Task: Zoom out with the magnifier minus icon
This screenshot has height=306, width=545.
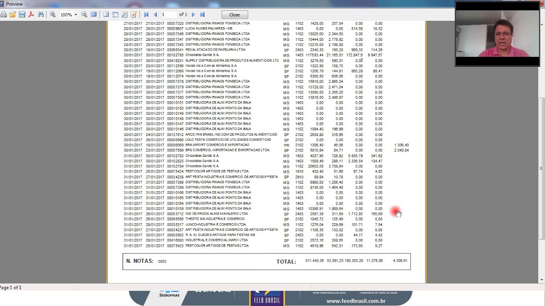Action: (x=84, y=14)
